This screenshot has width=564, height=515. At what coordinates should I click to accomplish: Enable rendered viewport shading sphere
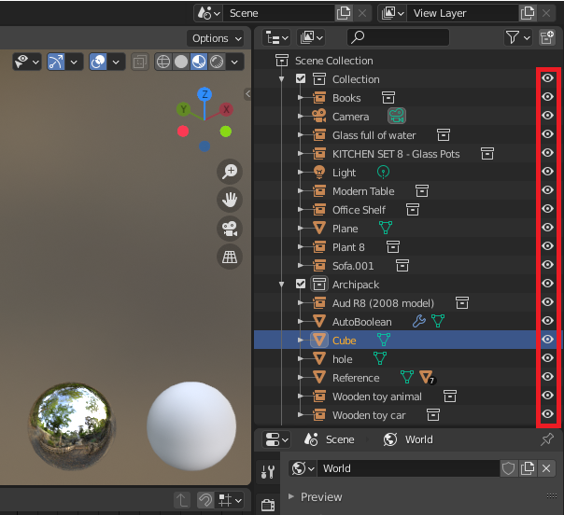click(216, 62)
